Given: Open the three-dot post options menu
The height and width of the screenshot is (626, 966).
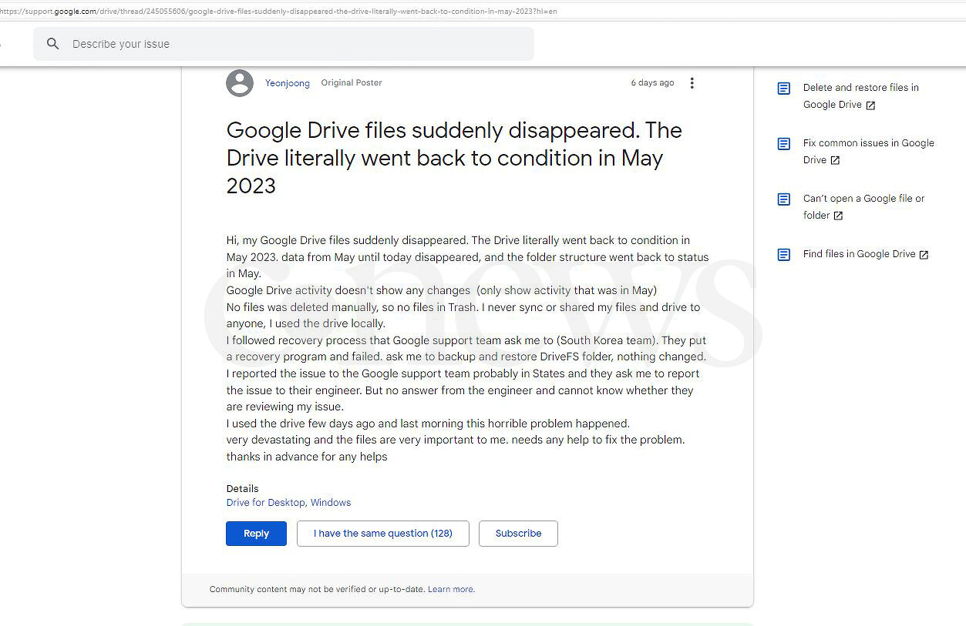Looking at the screenshot, I should click(692, 83).
